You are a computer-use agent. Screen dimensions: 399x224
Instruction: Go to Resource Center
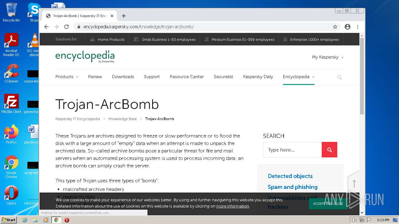click(187, 77)
